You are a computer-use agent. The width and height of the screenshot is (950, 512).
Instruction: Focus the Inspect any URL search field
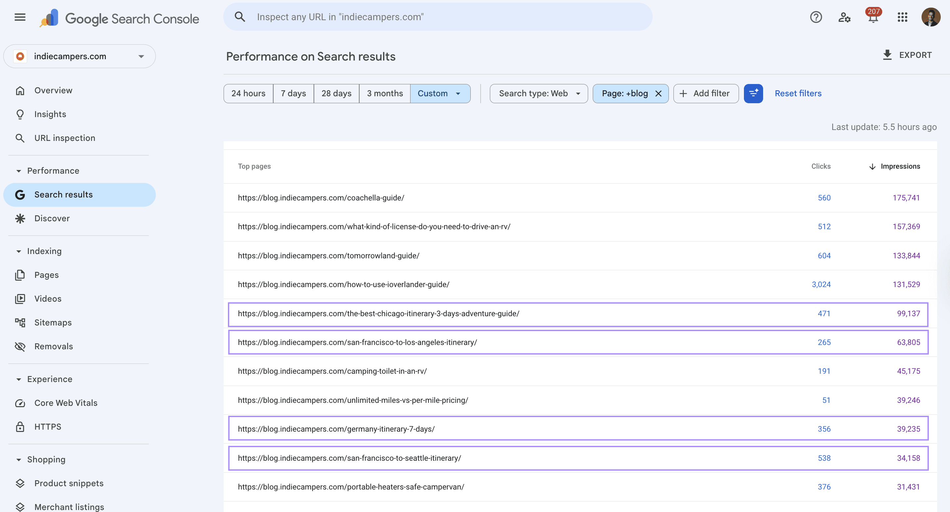pyautogui.click(x=437, y=17)
